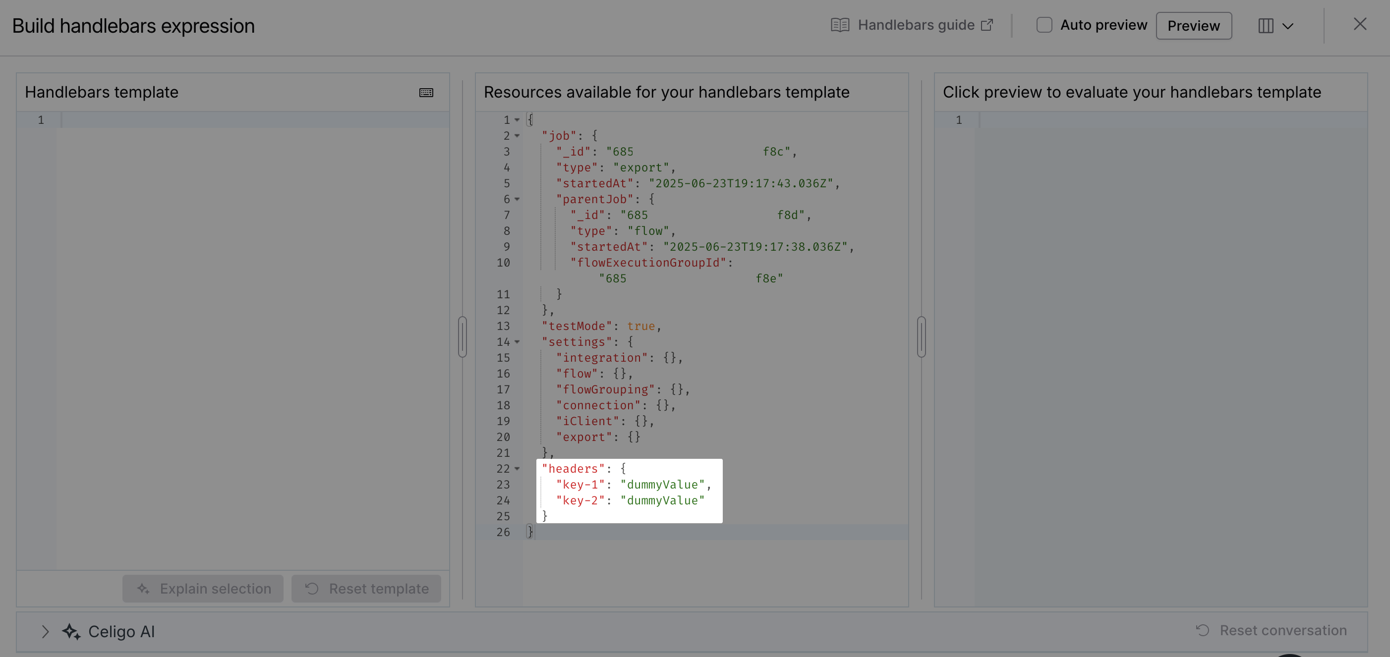The height and width of the screenshot is (657, 1390).
Task: Click the keyboard shortcuts icon in template panel
Action: [x=426, y=93]
